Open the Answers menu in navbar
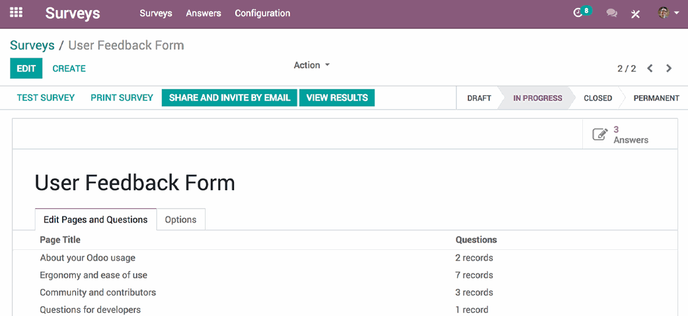 coord(203,13)
